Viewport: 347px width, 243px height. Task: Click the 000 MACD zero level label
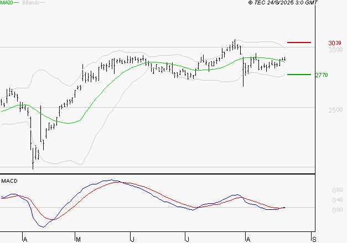pos(336,210)
